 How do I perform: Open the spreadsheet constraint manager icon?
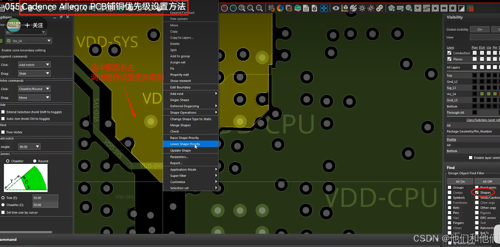tap(306, 8)
